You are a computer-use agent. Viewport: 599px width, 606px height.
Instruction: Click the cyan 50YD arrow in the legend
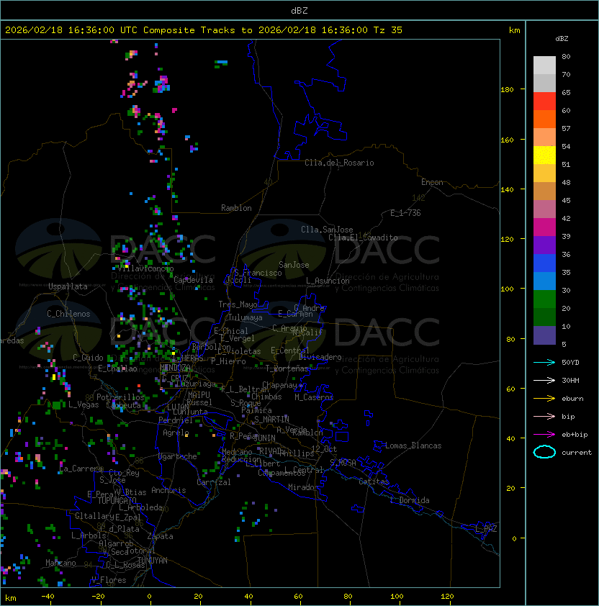click(x=544, y=362)
